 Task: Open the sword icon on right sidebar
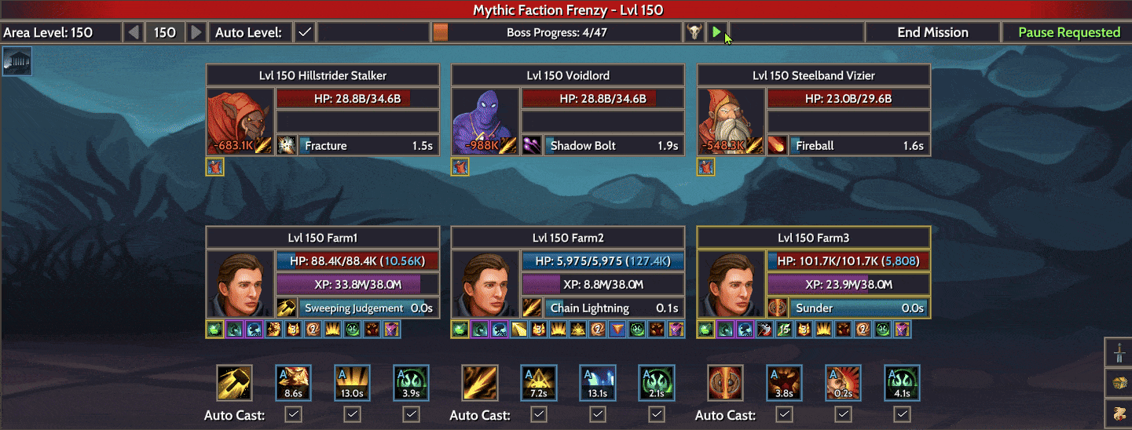[1119, 353]
